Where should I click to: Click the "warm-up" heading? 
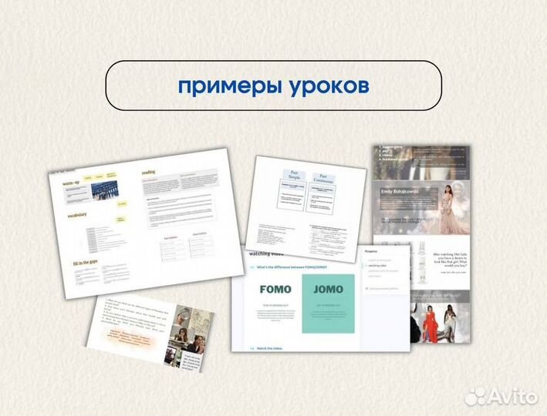(71, 183)
